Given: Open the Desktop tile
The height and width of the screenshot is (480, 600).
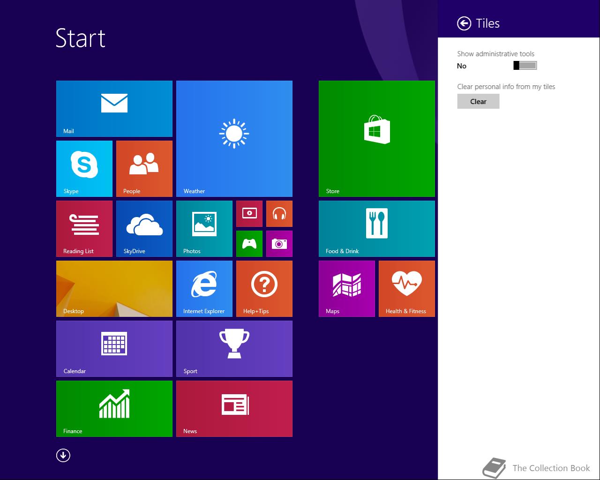Looking at the screenshot, I should [114, 289].
